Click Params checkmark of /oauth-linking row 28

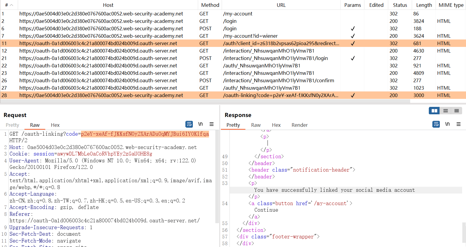point(352,95)
